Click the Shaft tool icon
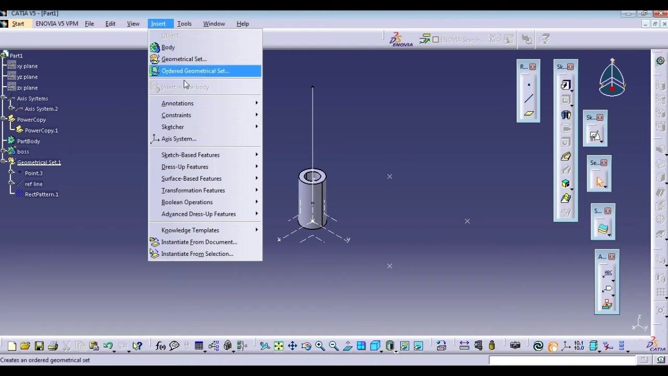Viewport: 668px width, 376px height. click(566, 114)
